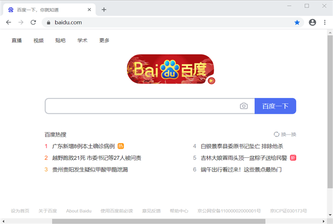Open a new tab with plus button
Viewport: 333px width, 224px height.
(104, 10)
